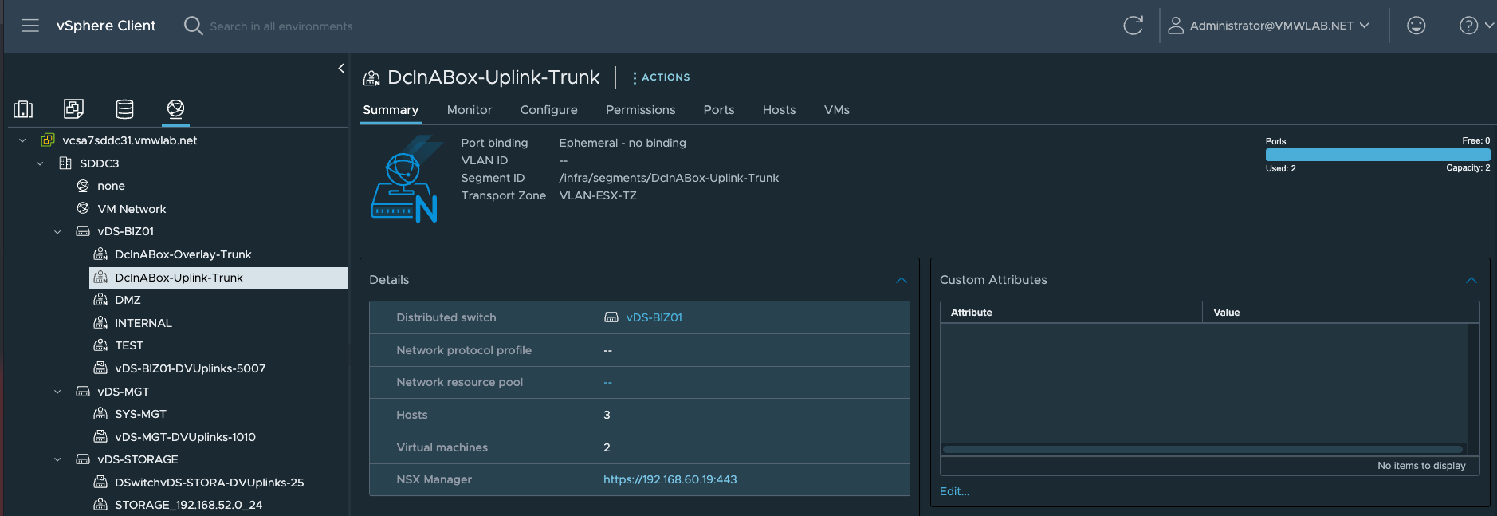The height and width of the screenshot is (516, 1497).
Task: Switch to VMs and Templates inventory view
Action: (73, 108)
